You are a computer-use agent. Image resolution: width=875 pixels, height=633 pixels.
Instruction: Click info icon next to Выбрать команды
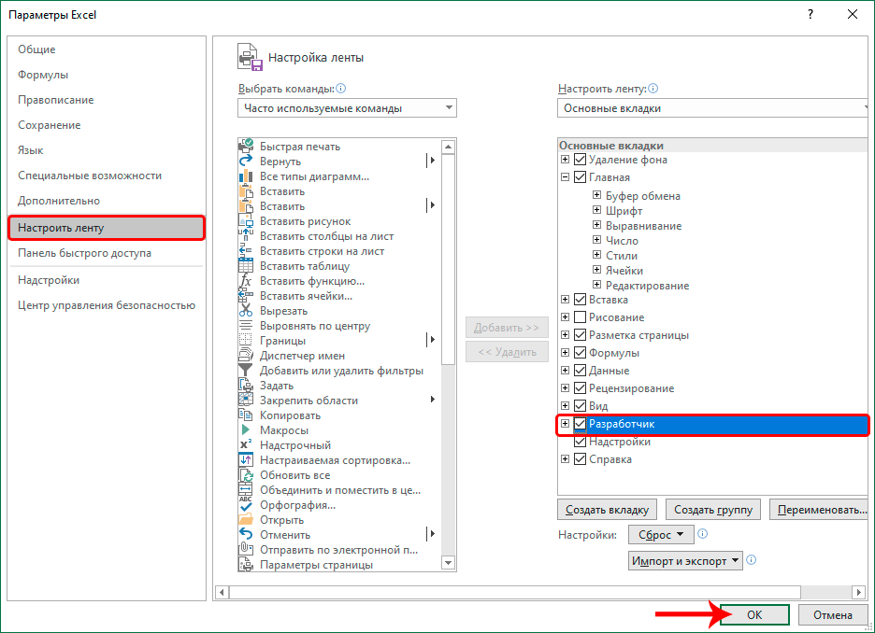click(x=341, y=88)
